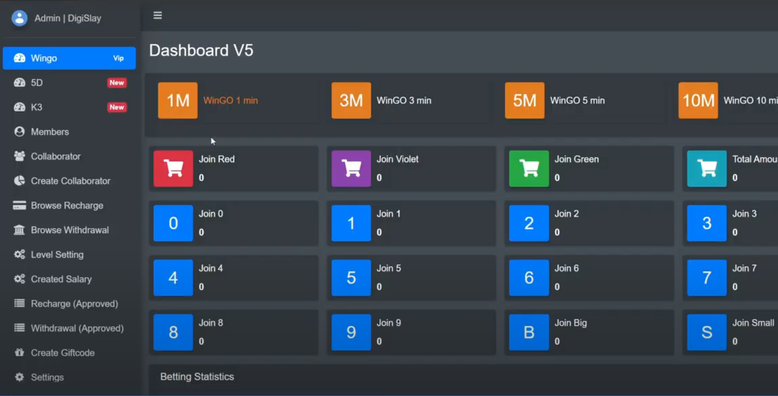Click the blue Join 5 number tile

[351, 278]
